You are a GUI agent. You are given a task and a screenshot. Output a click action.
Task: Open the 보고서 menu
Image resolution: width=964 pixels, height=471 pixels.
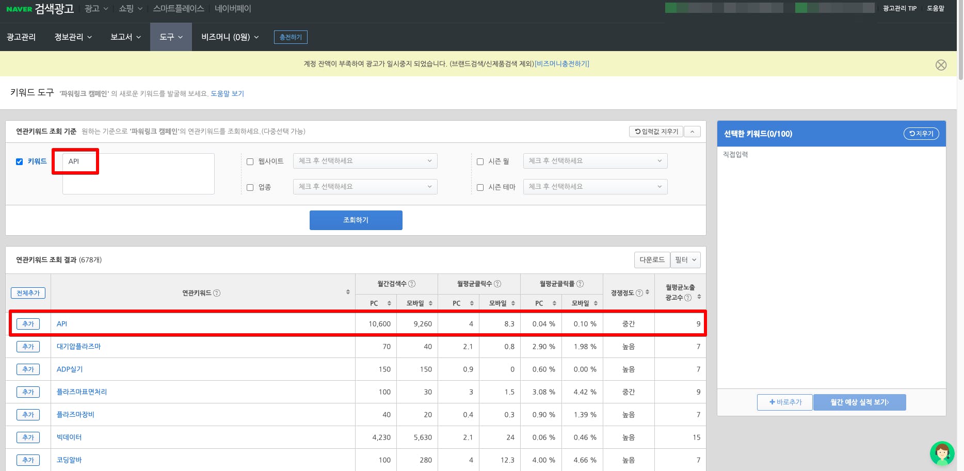(125, 37)
